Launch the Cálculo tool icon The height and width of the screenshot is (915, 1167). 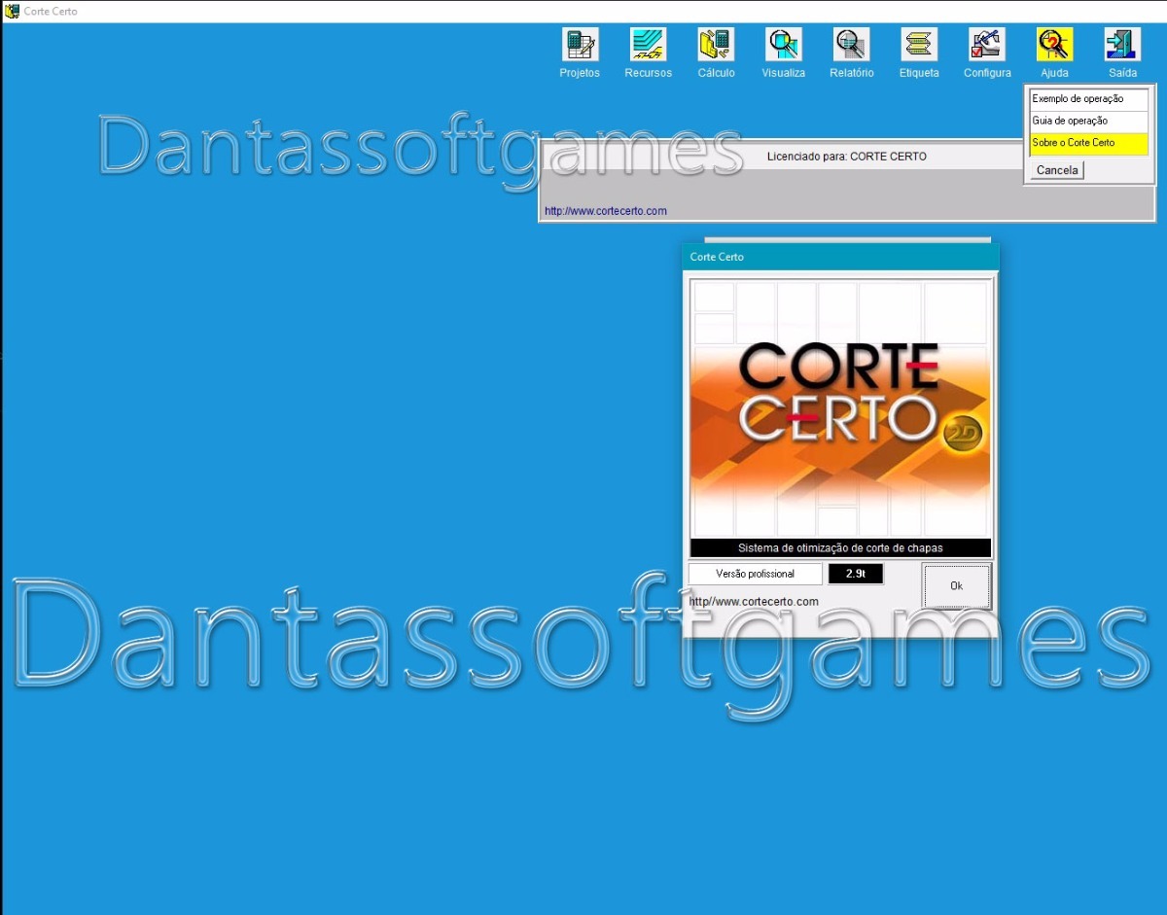click(716, 45)
